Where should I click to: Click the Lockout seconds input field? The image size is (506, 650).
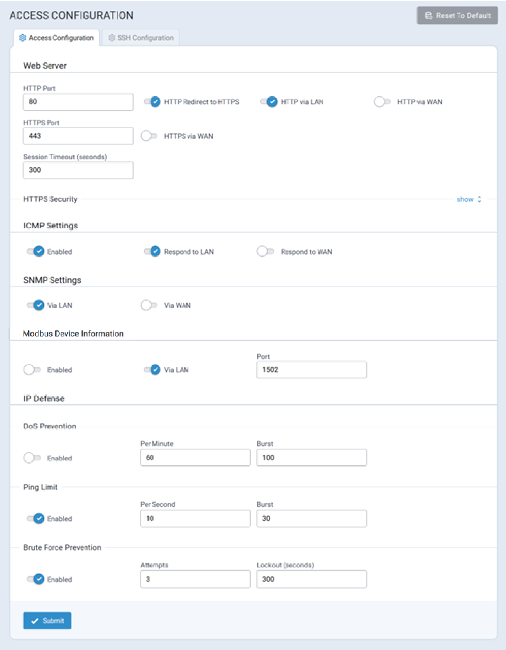311,579
